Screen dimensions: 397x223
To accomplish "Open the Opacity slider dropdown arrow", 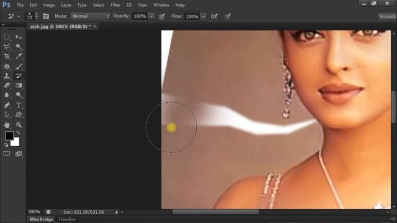I will [x=151, y=16].
